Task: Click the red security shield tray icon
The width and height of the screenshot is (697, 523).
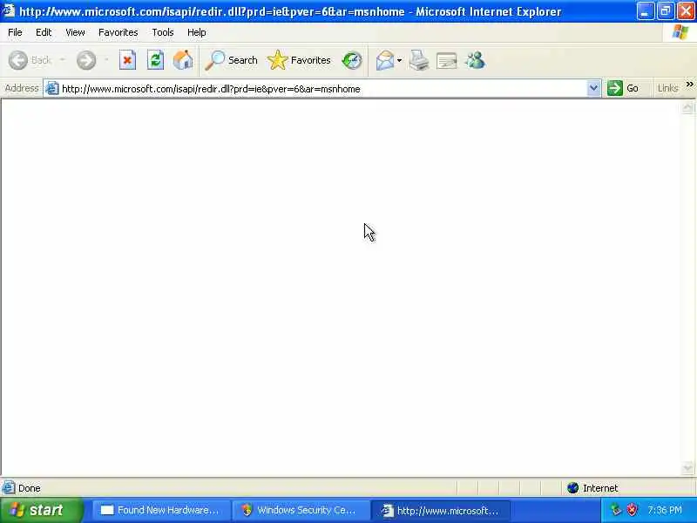Action: pos(632,510)
